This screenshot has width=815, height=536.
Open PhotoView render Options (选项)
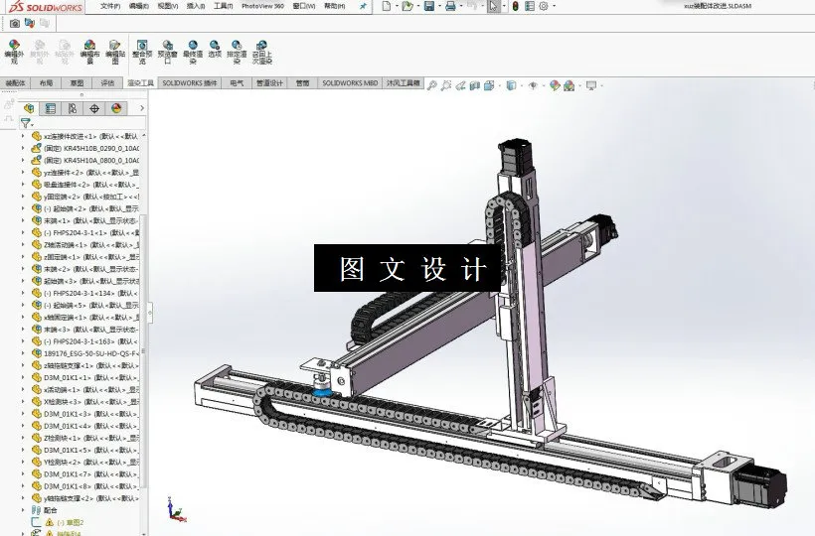tap(215, 49)
